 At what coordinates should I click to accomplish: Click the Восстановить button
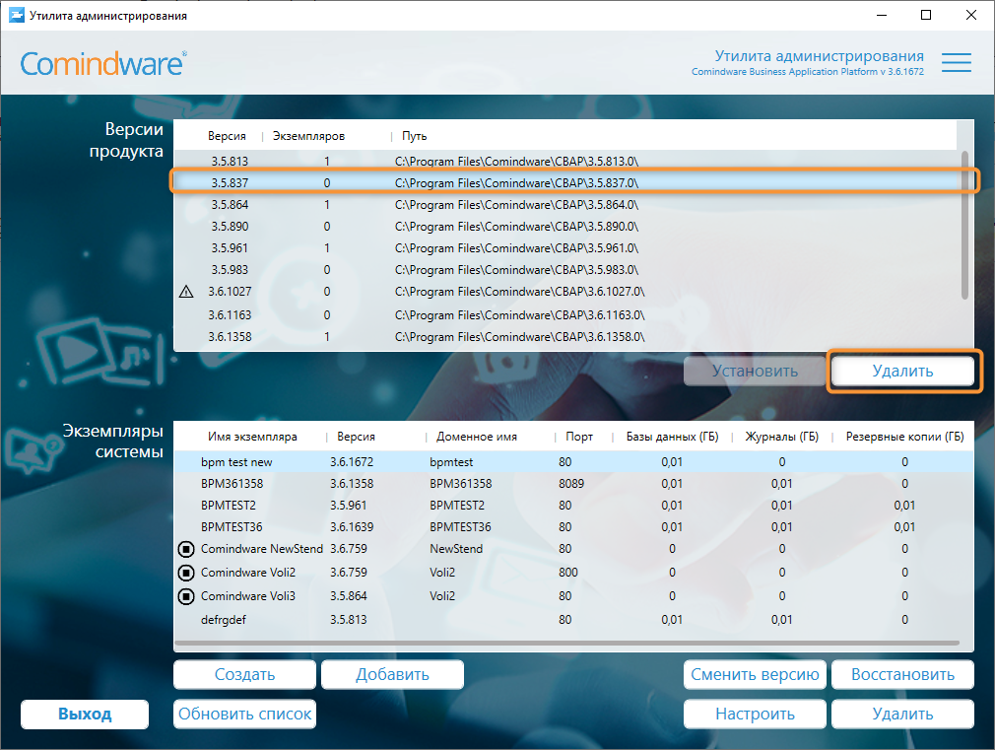click(902, 674)
